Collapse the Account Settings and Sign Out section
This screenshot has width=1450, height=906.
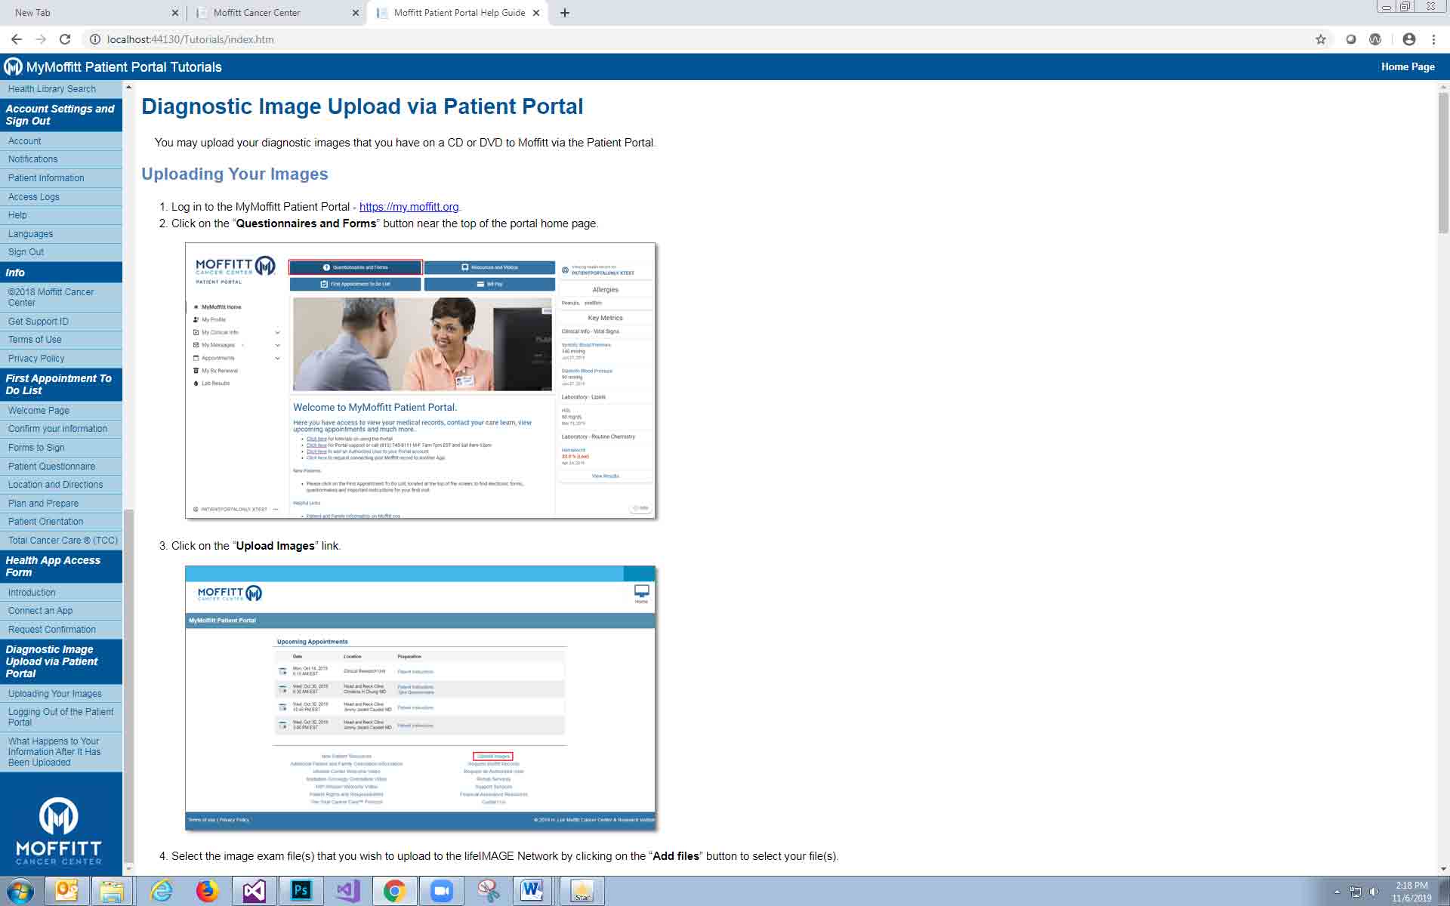tap(60, 115)
